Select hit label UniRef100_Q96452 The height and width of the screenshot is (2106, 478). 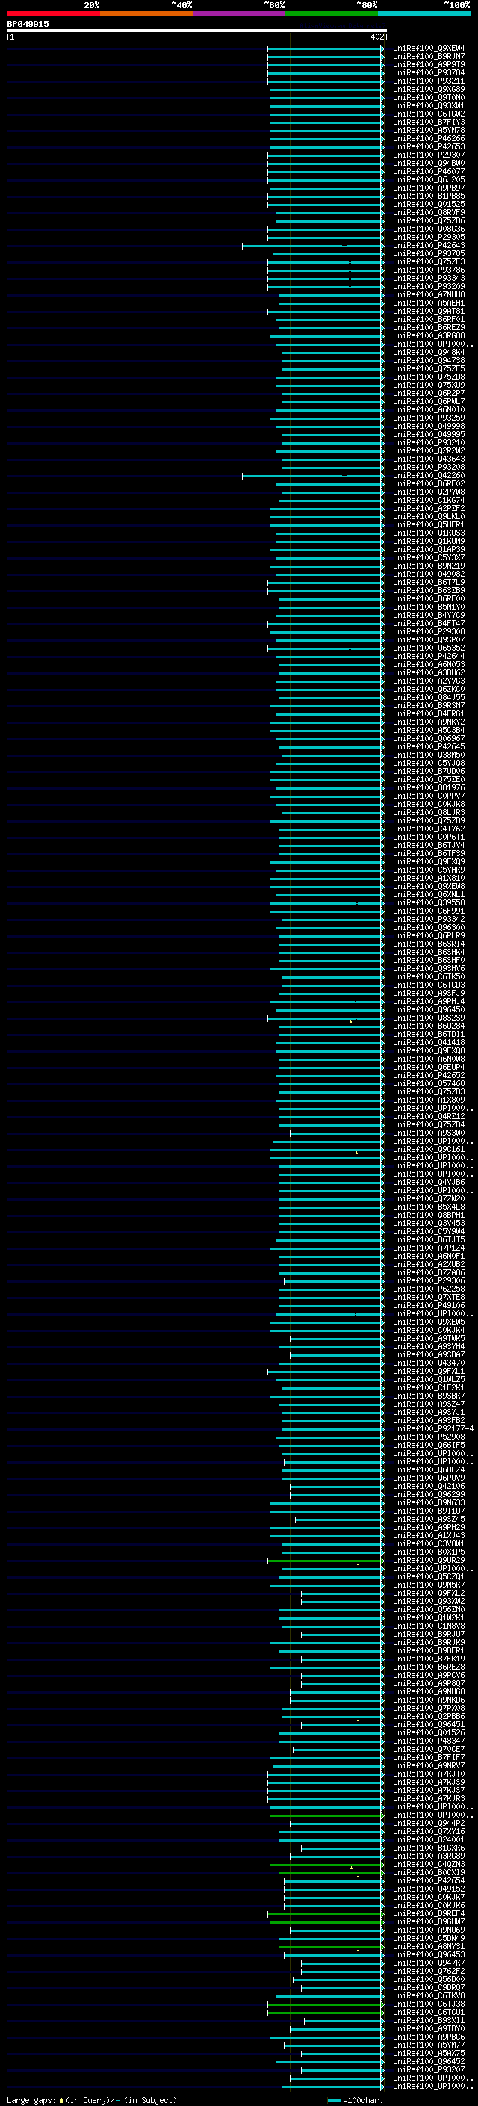pos(429,2062)
